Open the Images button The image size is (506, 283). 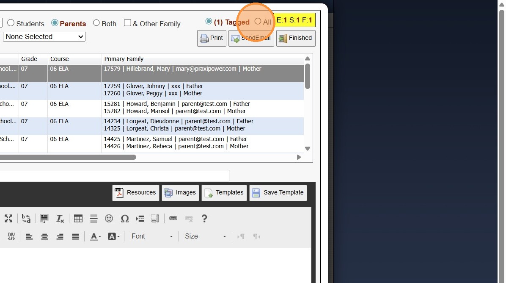click(180, 193)
